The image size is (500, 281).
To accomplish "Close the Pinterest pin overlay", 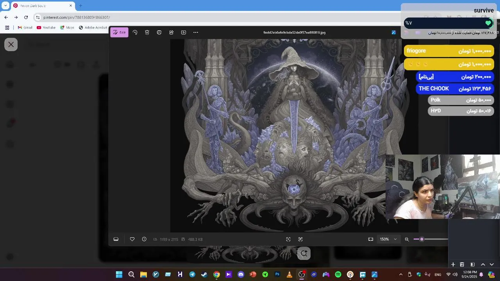I will (11, 44).
